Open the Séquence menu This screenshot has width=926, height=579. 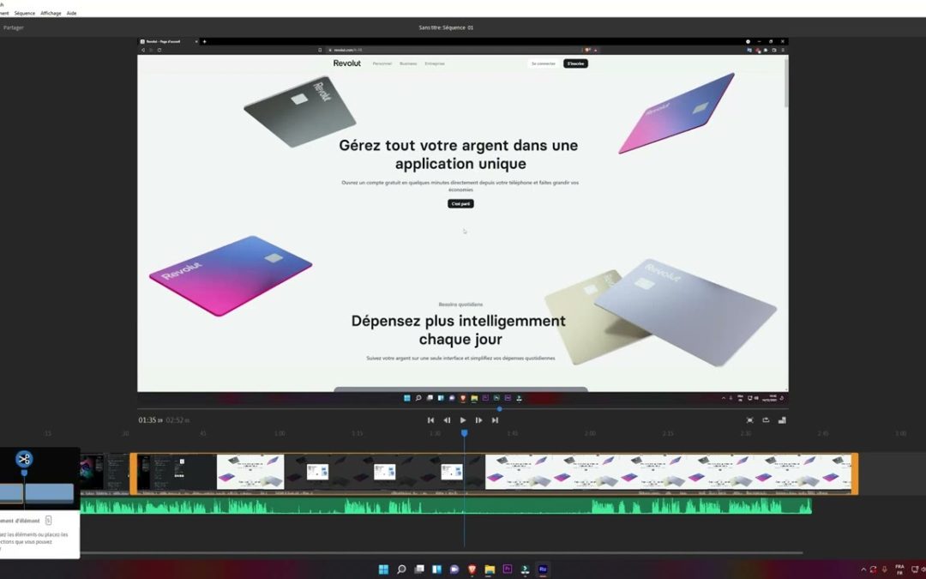pyautogui.click(x=24, y=13)
